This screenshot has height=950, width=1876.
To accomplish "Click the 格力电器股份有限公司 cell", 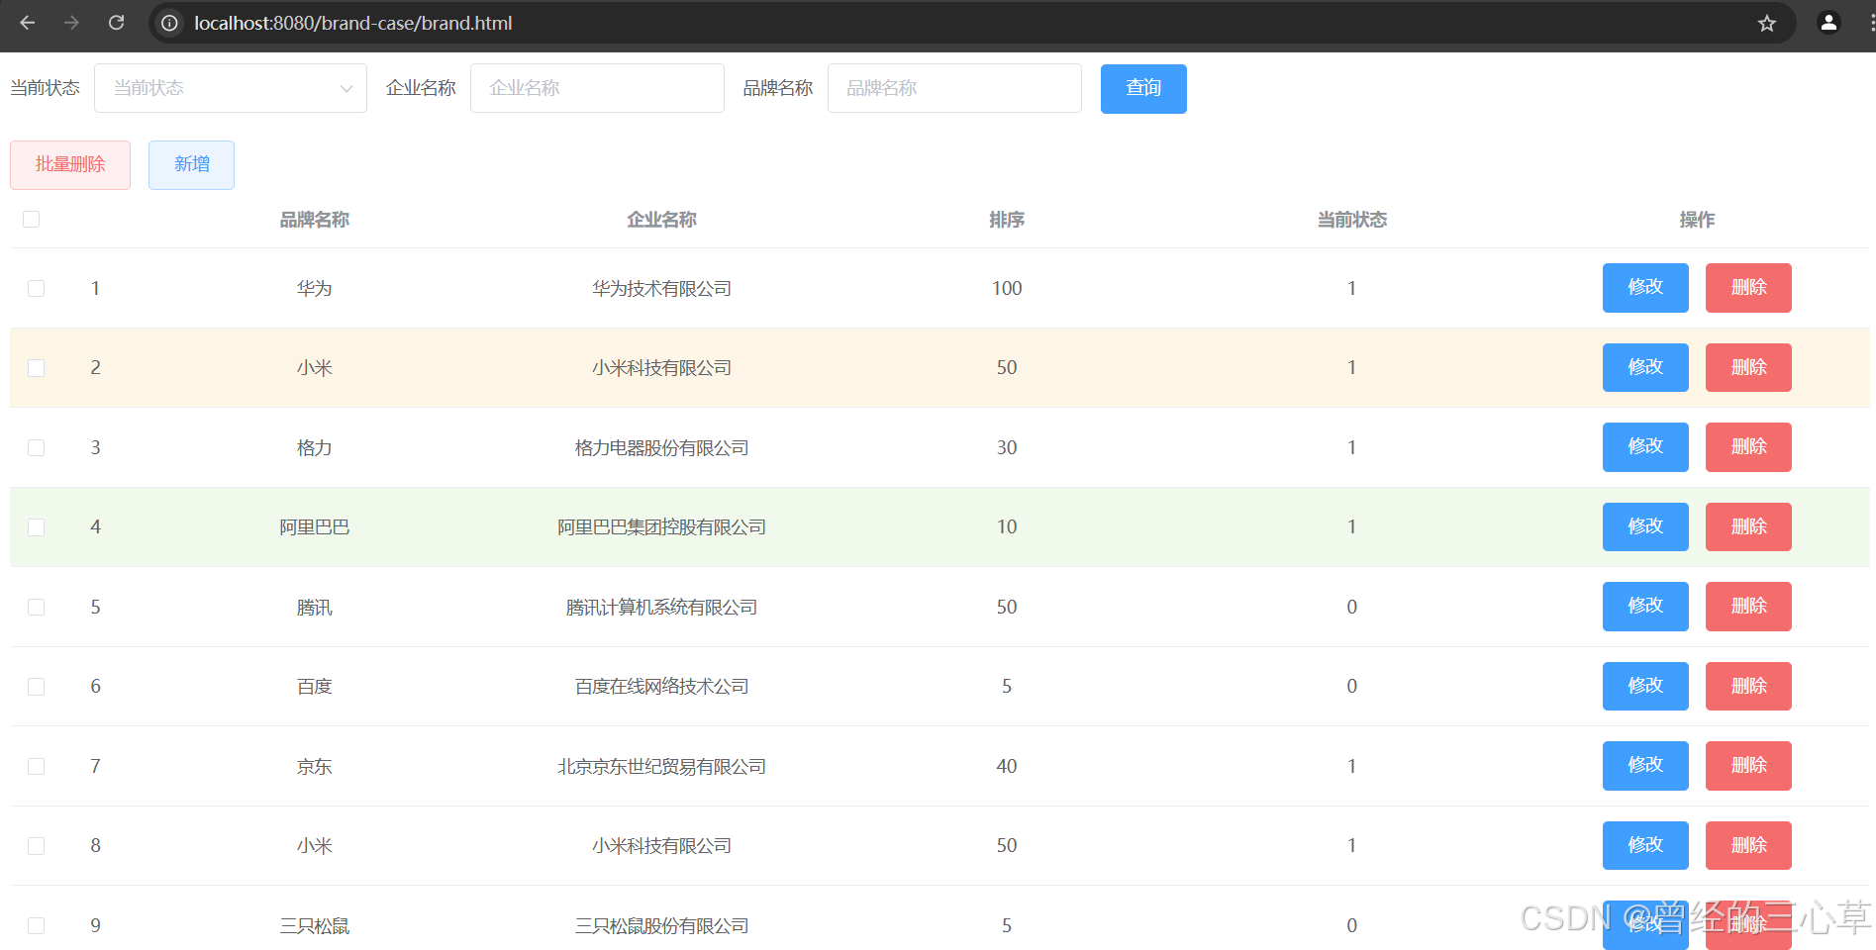I will click(661, 448).
